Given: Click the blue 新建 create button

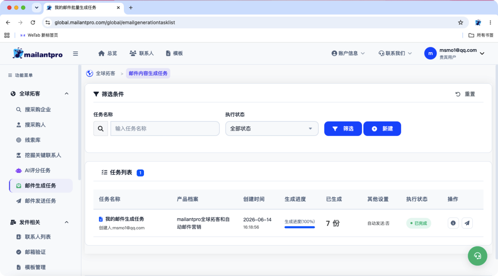Looking at the screenshot, I should (x=382, y=129).
